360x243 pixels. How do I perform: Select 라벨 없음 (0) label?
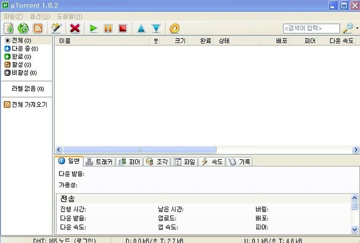pyautogui.click(x=27, y=89)
